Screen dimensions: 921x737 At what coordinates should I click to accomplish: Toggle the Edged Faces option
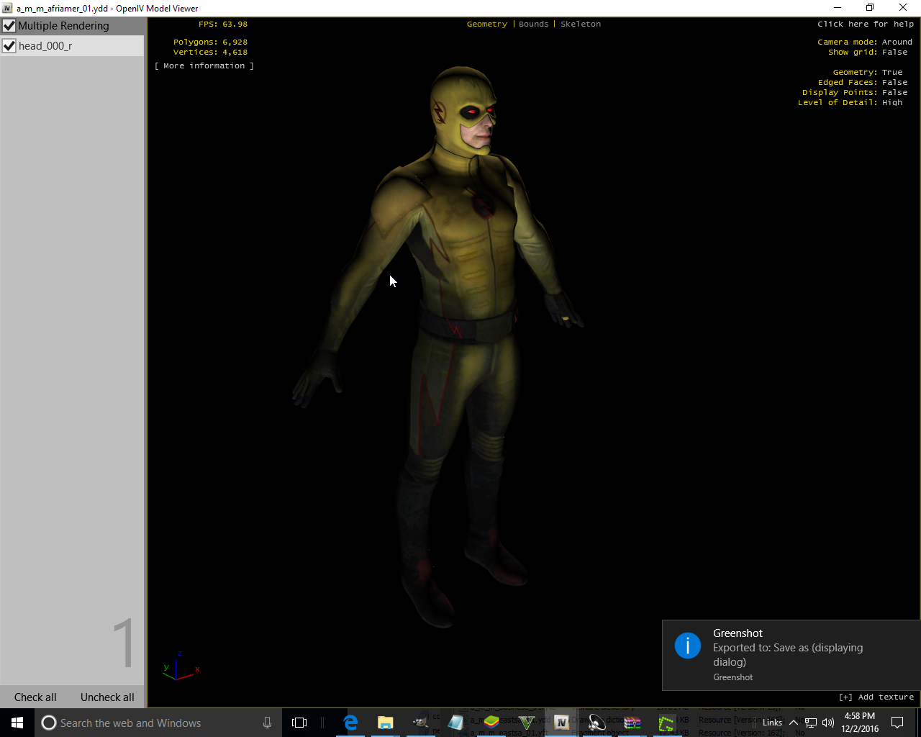863,82
